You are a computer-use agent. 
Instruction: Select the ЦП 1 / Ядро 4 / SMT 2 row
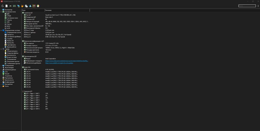pos(56,109)
